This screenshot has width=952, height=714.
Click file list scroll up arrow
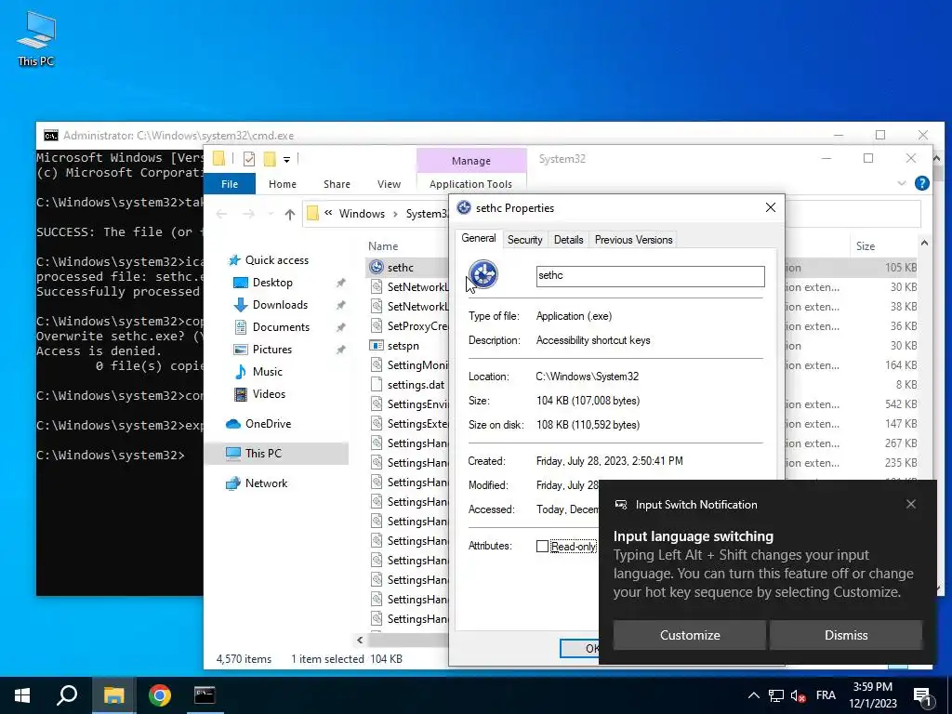[x=924, y=243]
